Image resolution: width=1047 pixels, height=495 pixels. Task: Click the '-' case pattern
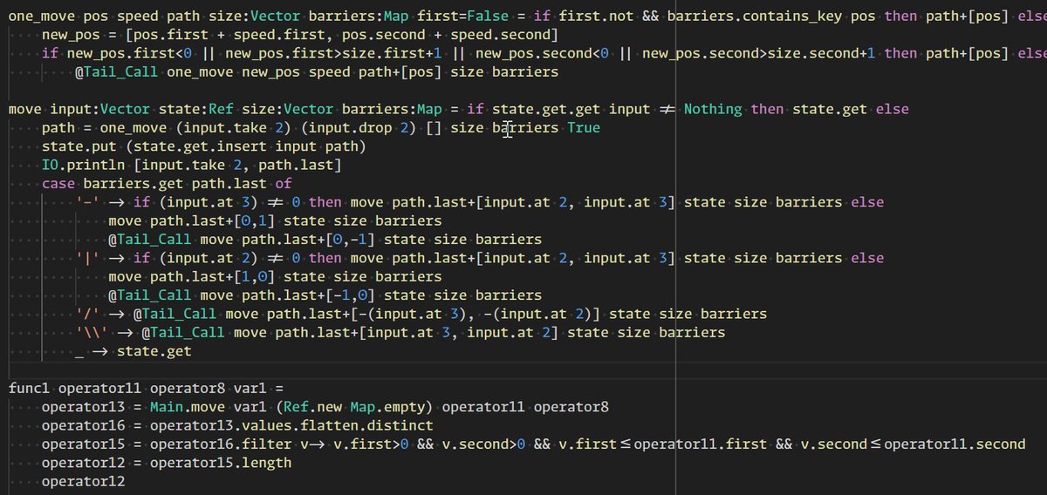(87, 202)
